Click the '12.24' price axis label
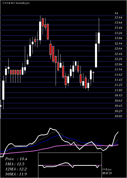The width and height of the screenshot is (127, 178). [x=118, y=59]
